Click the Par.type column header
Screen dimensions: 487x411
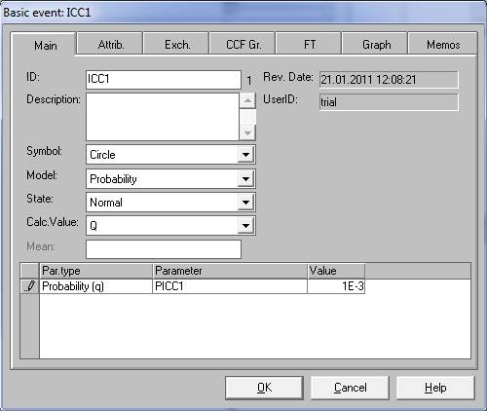pos(95,271)
